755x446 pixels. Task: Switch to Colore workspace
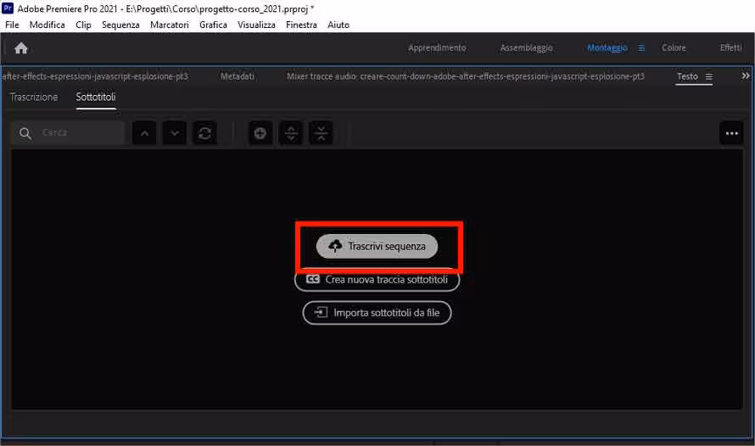point(674,48)
